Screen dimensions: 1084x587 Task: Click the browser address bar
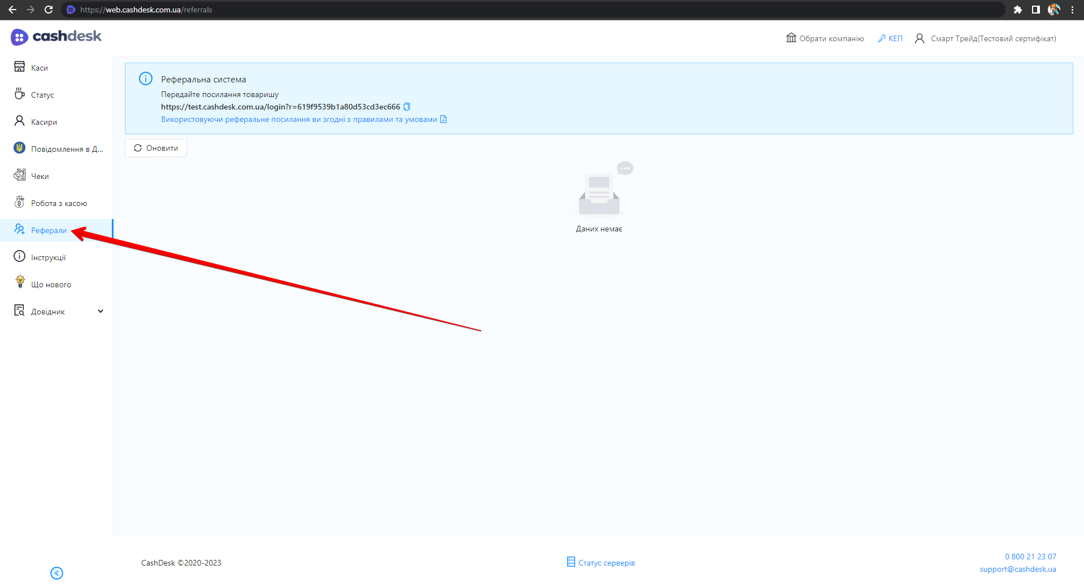[508, 10]
